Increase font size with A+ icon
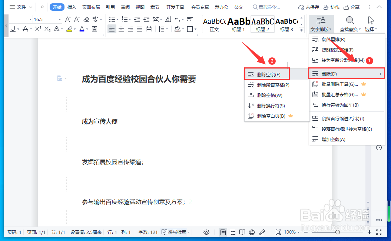391x241 pixels. [67, 19]
